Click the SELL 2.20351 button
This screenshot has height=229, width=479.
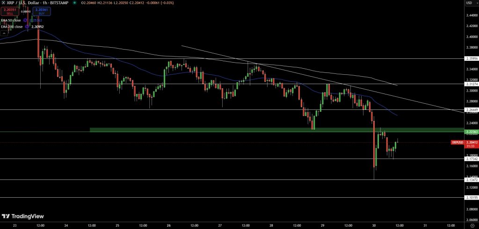click(10, 12)
